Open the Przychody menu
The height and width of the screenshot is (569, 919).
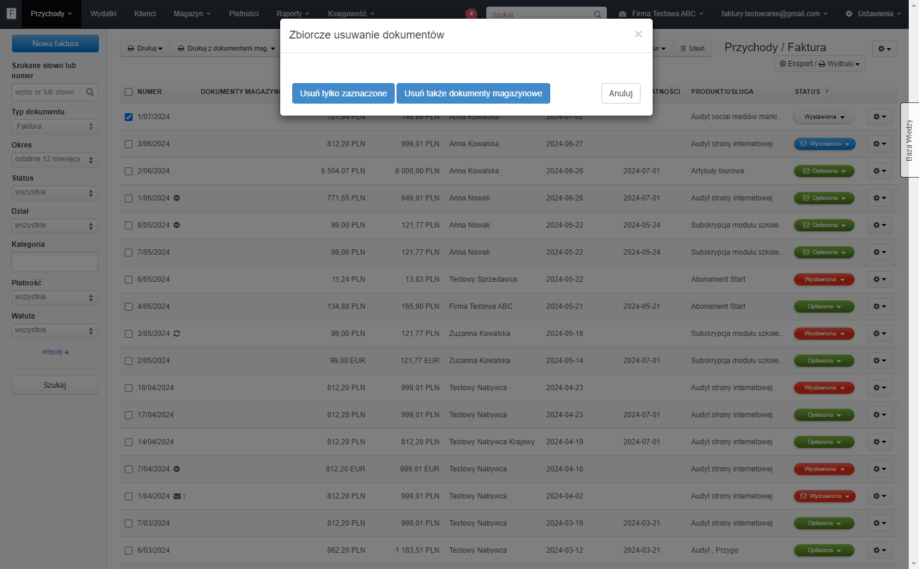[51, 14]
